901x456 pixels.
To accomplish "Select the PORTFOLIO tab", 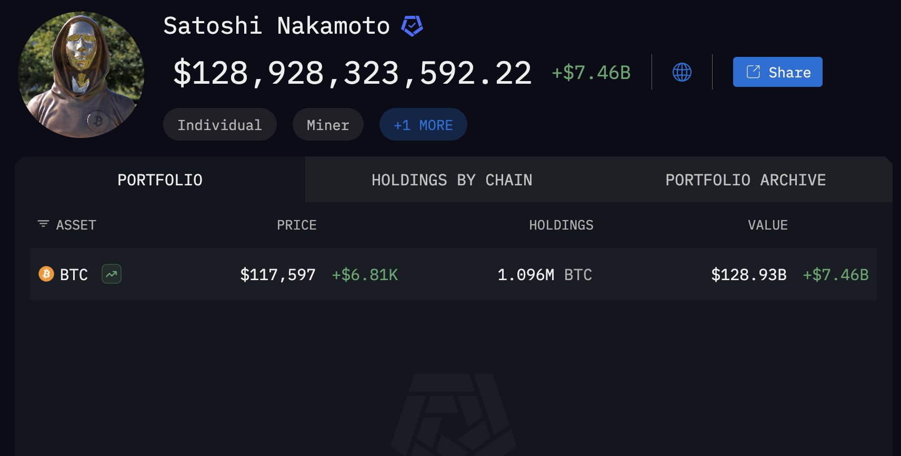I will click(159, 180).
